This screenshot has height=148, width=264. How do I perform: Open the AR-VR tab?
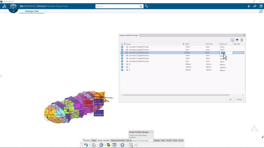(x=169, y=140)
